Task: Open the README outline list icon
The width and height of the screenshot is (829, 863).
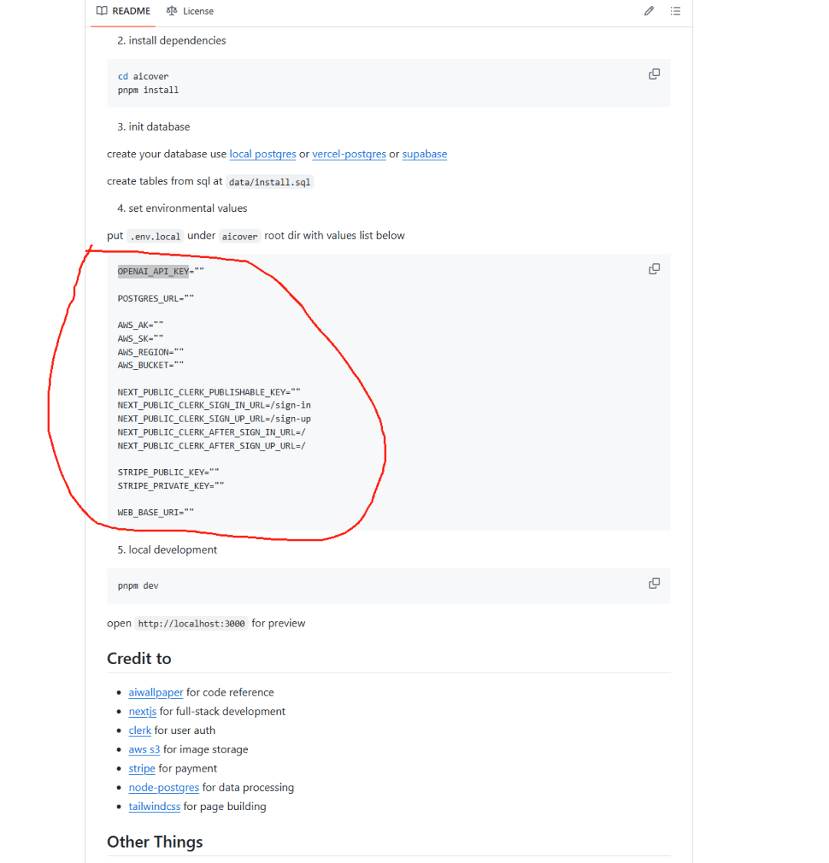Action: [675, 12]
